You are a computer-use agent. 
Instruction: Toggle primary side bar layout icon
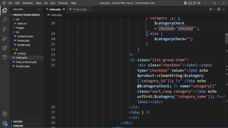pyautogui.click(x=186, y=3)
